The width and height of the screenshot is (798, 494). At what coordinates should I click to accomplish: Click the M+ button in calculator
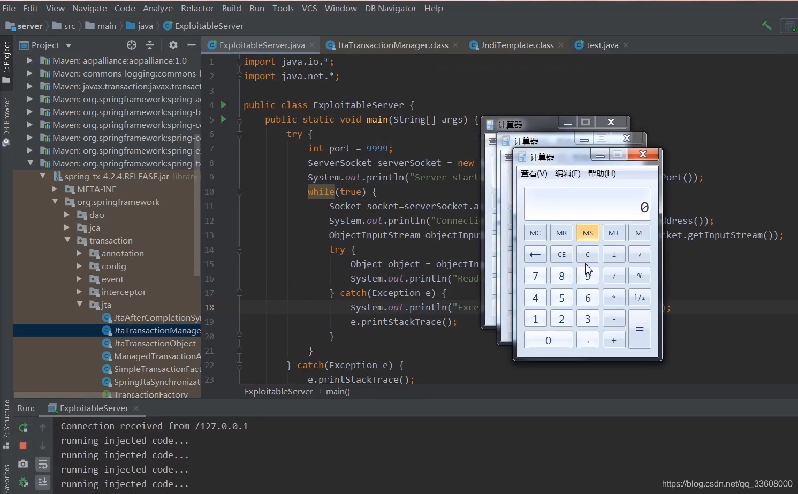click(x=614, y=233)
